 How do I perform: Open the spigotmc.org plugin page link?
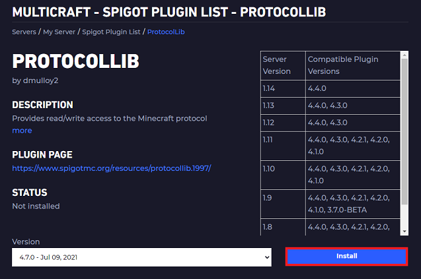(x=112, y=168)
